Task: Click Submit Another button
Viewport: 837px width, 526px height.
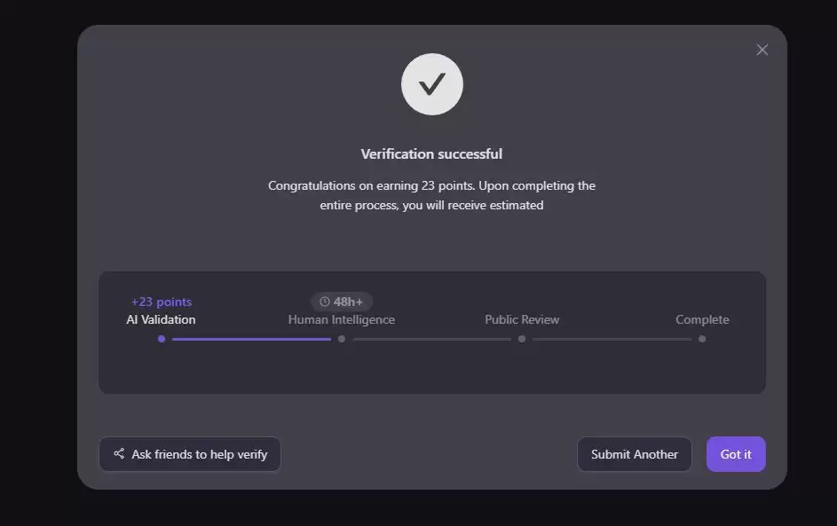Action: click(x=634, y=454)
